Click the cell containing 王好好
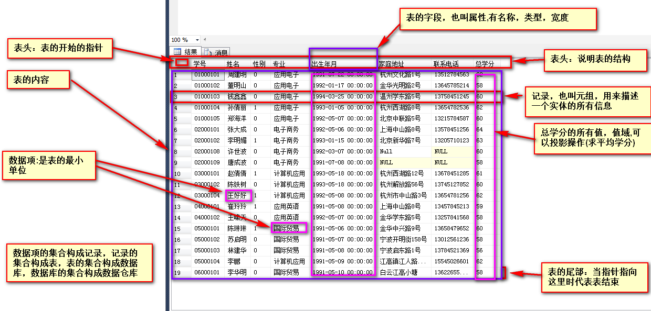The width and height of the screenshot is (651, 311). coord(236,196)
